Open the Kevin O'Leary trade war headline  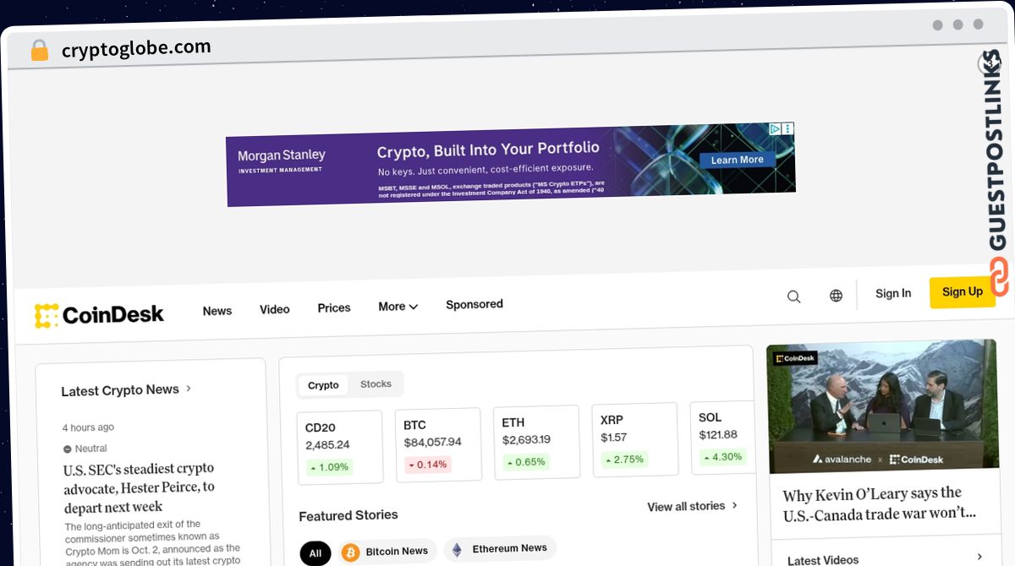880,503
